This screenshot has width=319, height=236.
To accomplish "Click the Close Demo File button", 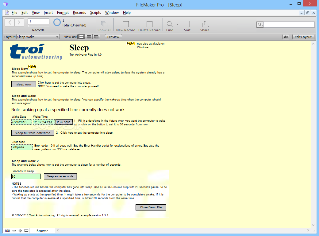I will pyautogui.click(x=151, y=207).
